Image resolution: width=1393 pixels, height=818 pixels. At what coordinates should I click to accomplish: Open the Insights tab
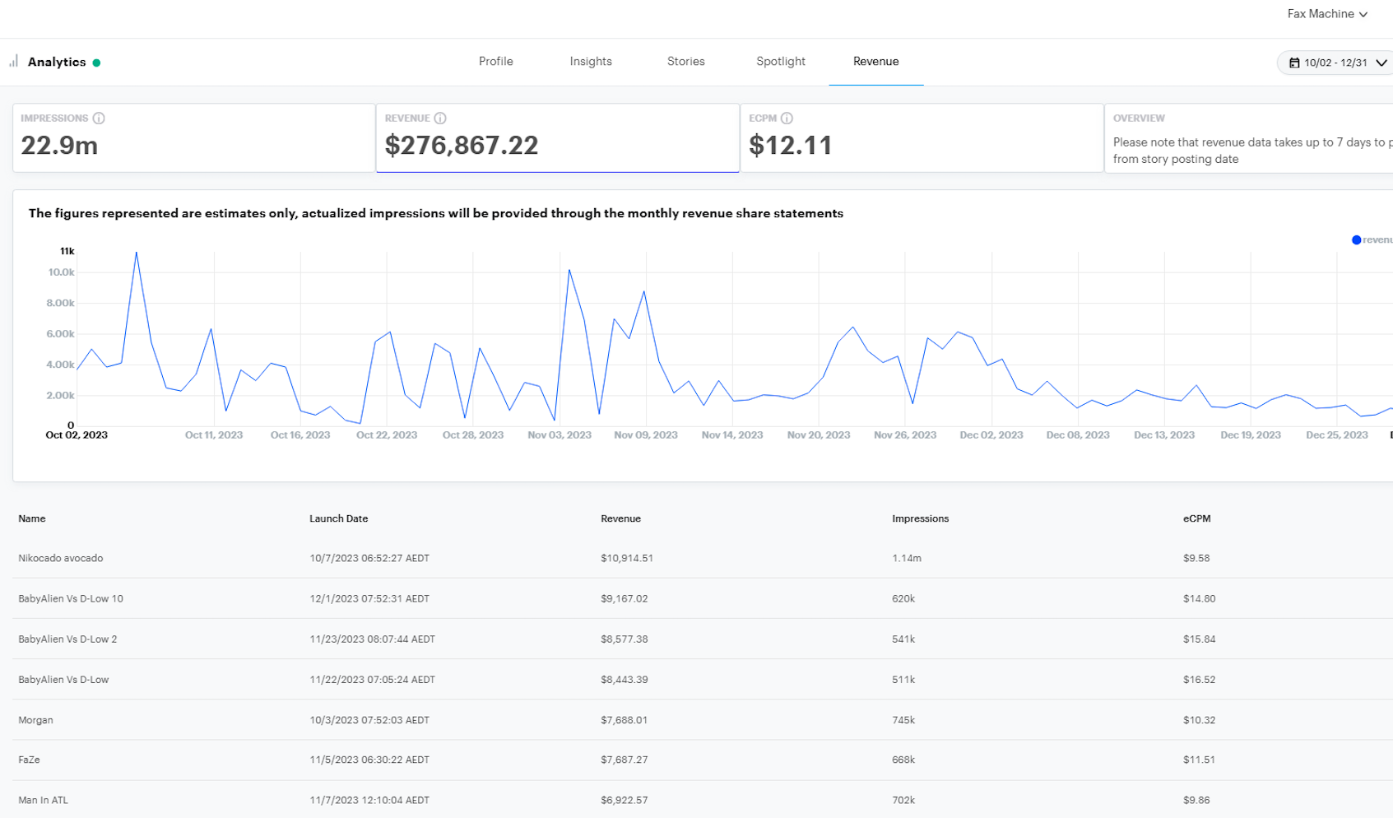pos(590,62)
